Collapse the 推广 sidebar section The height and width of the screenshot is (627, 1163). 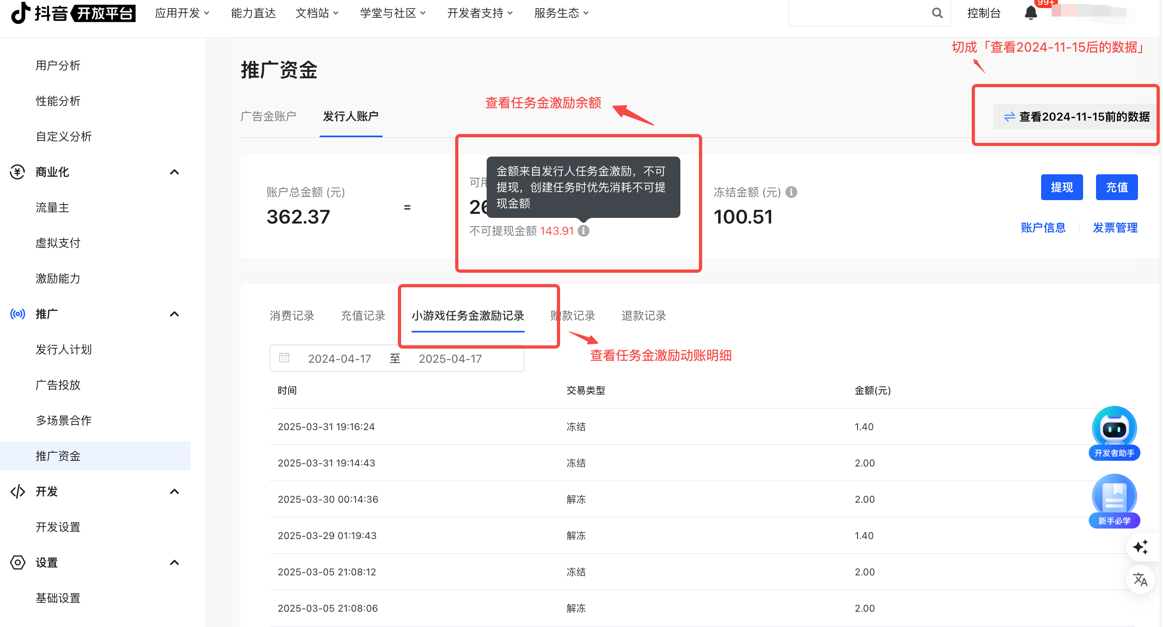(x=174, y=314)
